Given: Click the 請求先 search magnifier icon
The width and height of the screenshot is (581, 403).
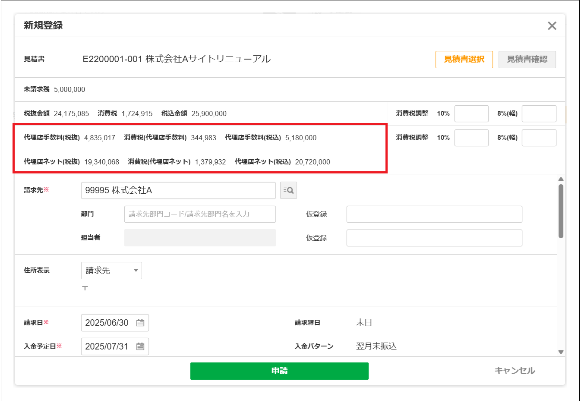Looking at the screenshot, I should pos(288,190).
